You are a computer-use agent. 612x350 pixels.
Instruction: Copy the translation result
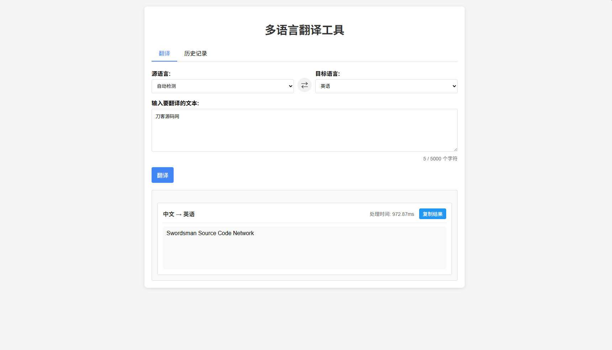pos(432,214)
